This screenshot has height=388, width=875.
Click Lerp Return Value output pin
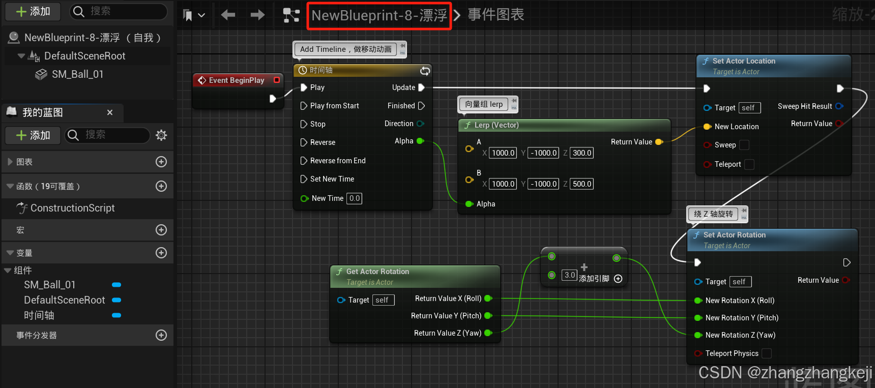pyautogui.click(x=659, y=142)
